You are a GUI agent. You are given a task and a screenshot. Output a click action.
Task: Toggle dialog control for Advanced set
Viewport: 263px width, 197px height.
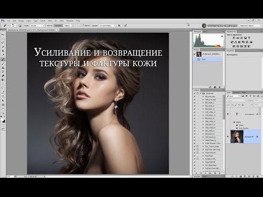[198, 94]
